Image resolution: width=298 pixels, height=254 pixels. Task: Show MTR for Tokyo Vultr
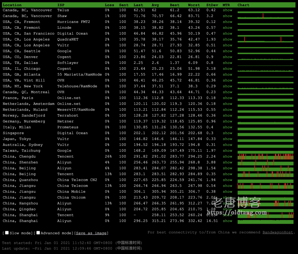point(227,139)
